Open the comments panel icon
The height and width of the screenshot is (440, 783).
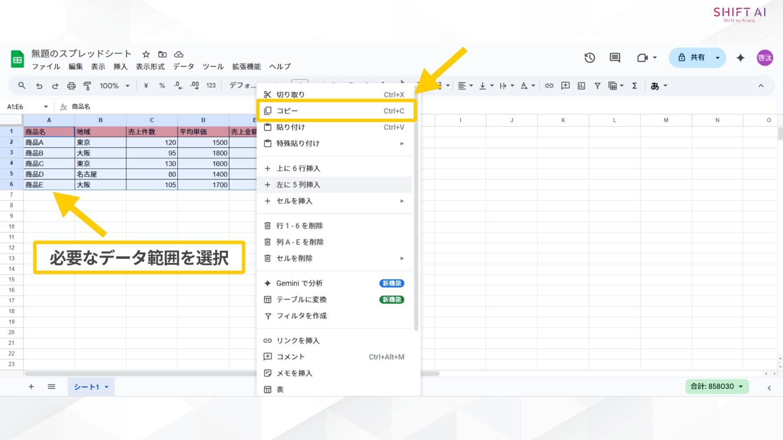click(x=615, y=58)
